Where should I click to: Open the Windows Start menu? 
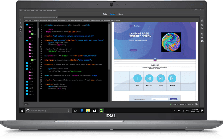pyautogui.click(x=22, y=111)
